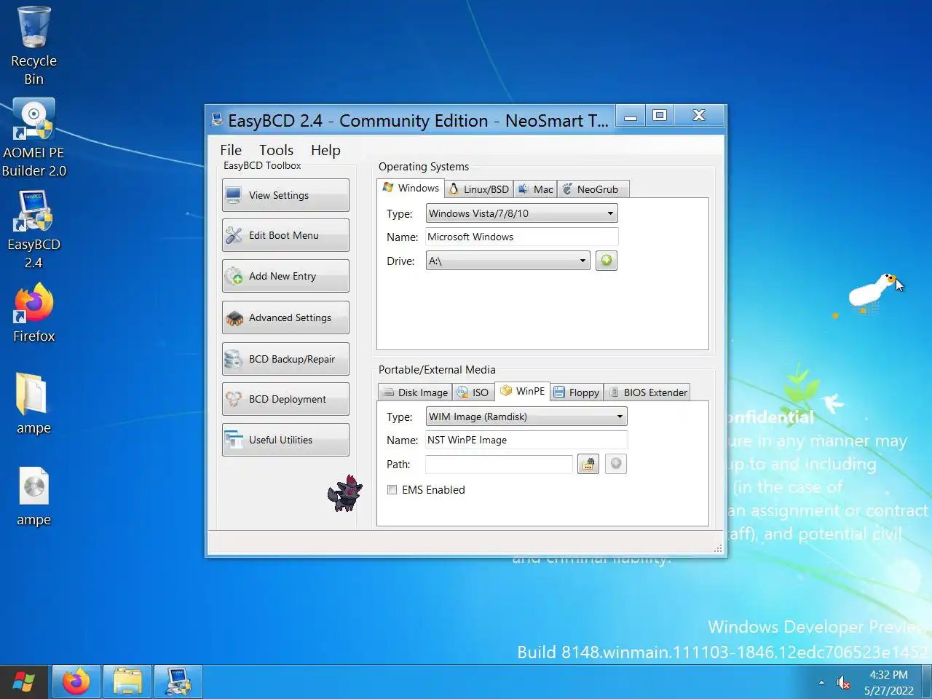Switch to the ISO tab

click(473, 392)
